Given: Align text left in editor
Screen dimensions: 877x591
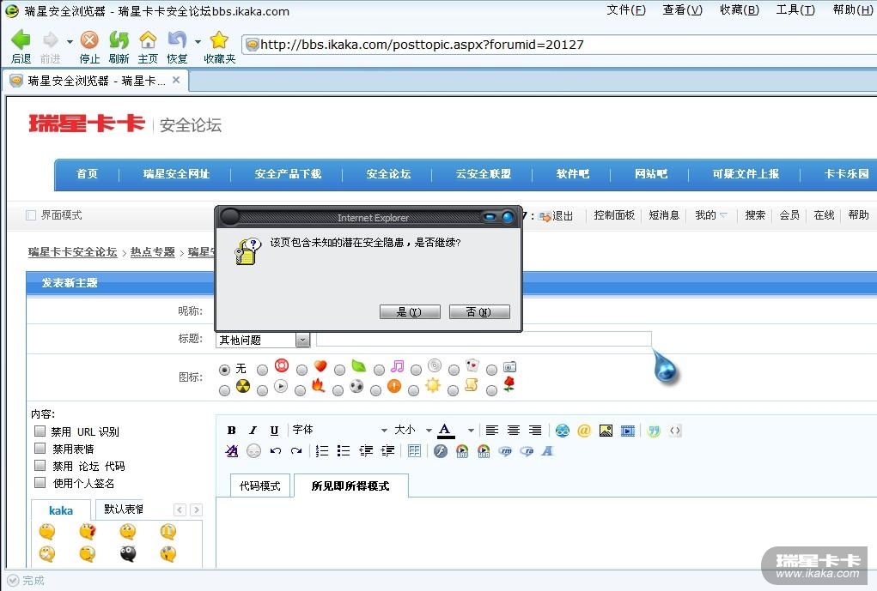Looking at the screenshot, I should click(x=491, y=430).
